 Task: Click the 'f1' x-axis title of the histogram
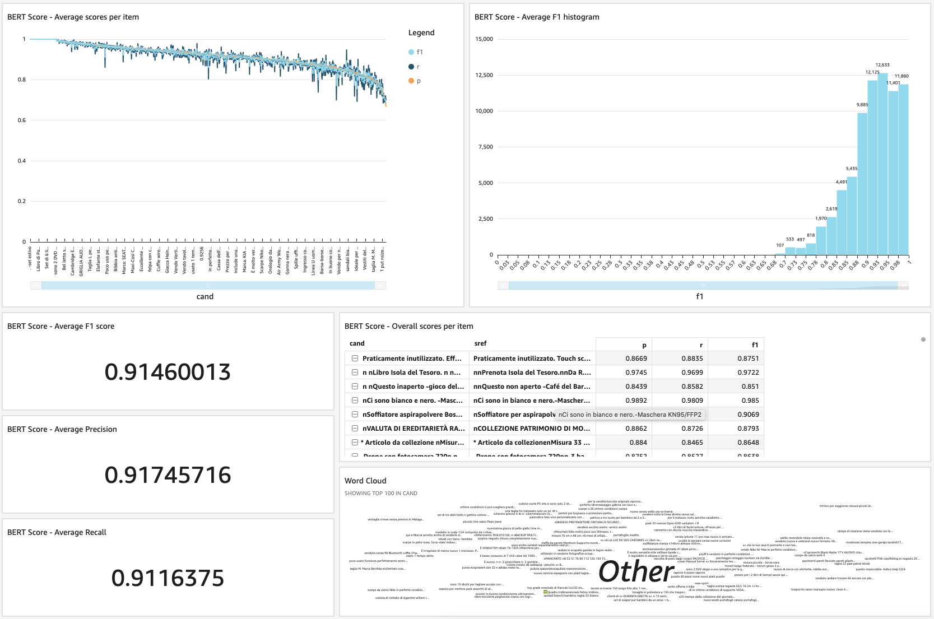point(699,297)
